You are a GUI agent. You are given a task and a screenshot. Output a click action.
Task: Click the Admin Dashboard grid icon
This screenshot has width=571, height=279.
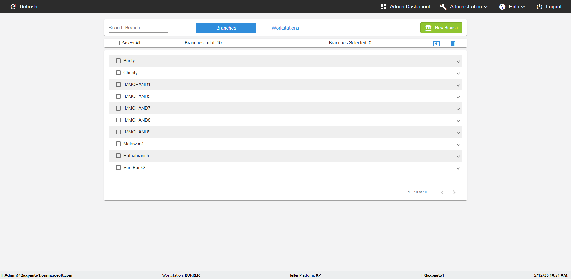tap(383, 7)
